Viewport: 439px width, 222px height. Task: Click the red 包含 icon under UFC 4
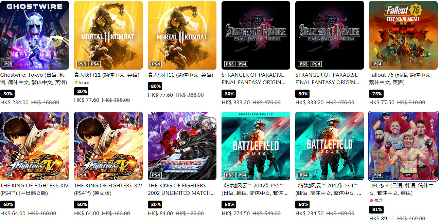[371, 201]
